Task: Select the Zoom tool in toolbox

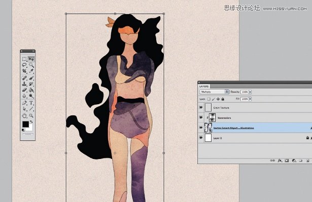Action: (x=31, y=115)
